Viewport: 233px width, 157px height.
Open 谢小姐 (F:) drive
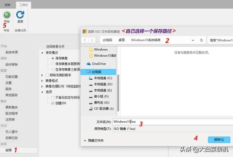click(x=99, y=97)
